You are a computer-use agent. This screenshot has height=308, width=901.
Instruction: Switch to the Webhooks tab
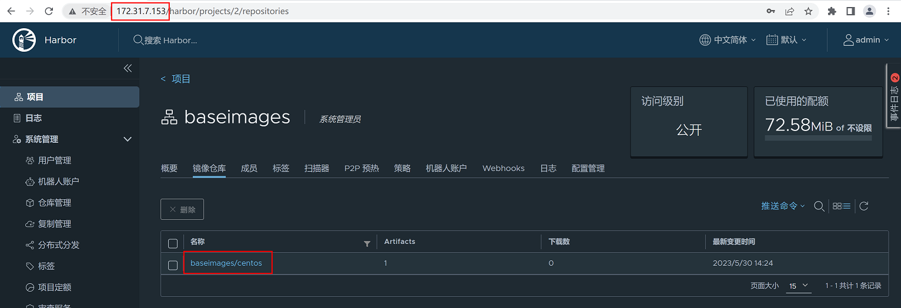(503, 168)
